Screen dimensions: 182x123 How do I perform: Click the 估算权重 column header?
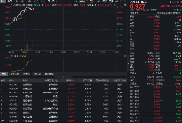pos(87,80)
